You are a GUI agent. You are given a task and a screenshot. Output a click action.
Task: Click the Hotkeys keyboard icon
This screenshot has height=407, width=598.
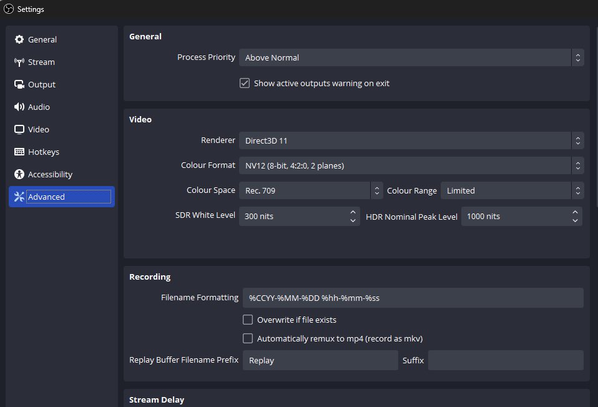[19, 152]
